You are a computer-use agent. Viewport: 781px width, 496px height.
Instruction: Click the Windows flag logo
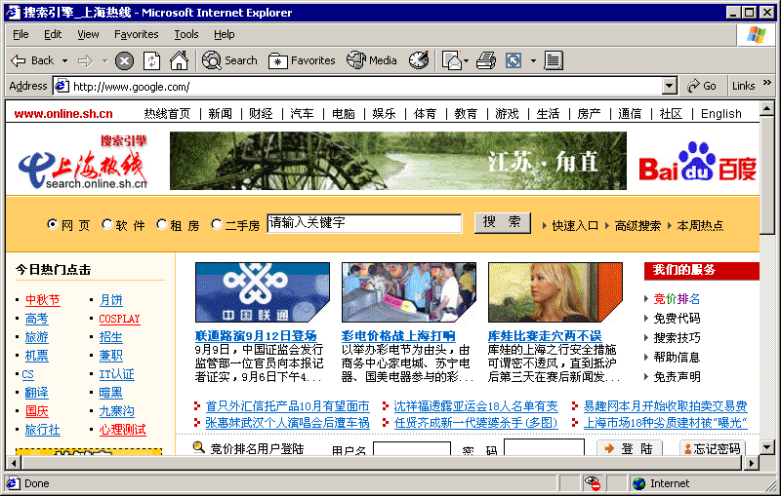(756, 35)
